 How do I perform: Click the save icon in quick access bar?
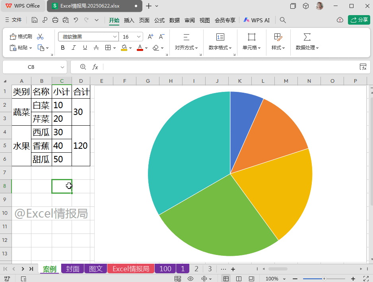click(35, 20)
